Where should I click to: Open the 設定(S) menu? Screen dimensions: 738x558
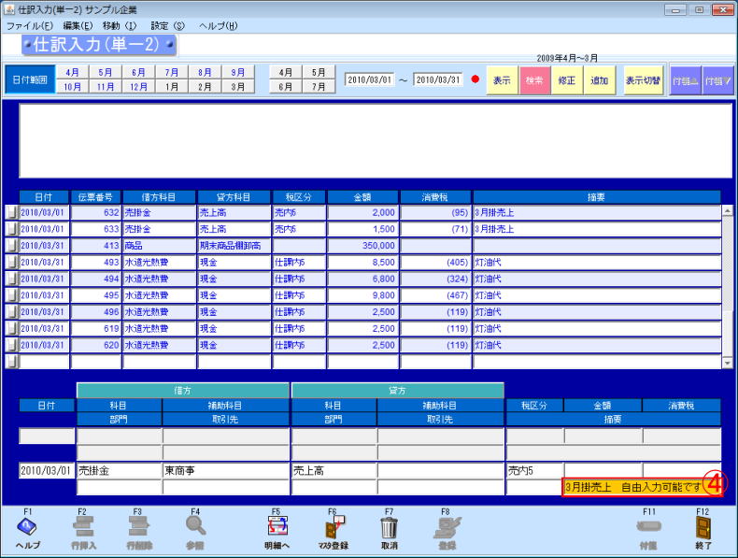click(167, 26)
